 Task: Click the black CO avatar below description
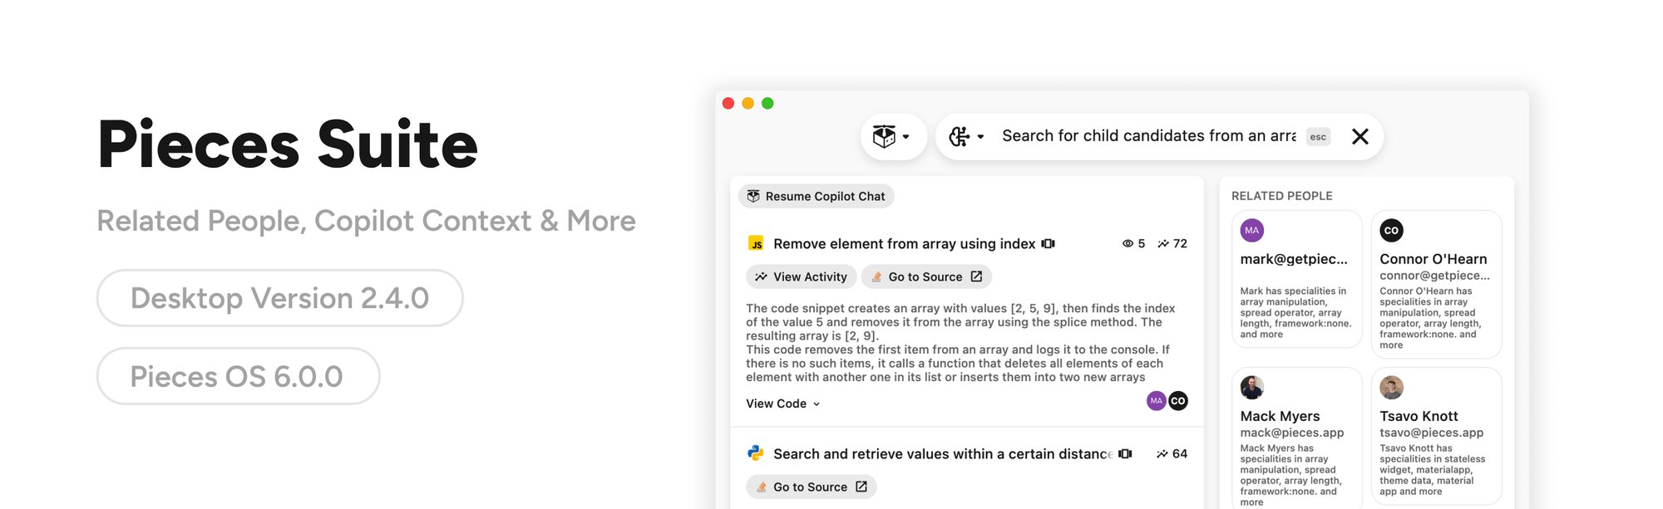(x=1178, y=401)
